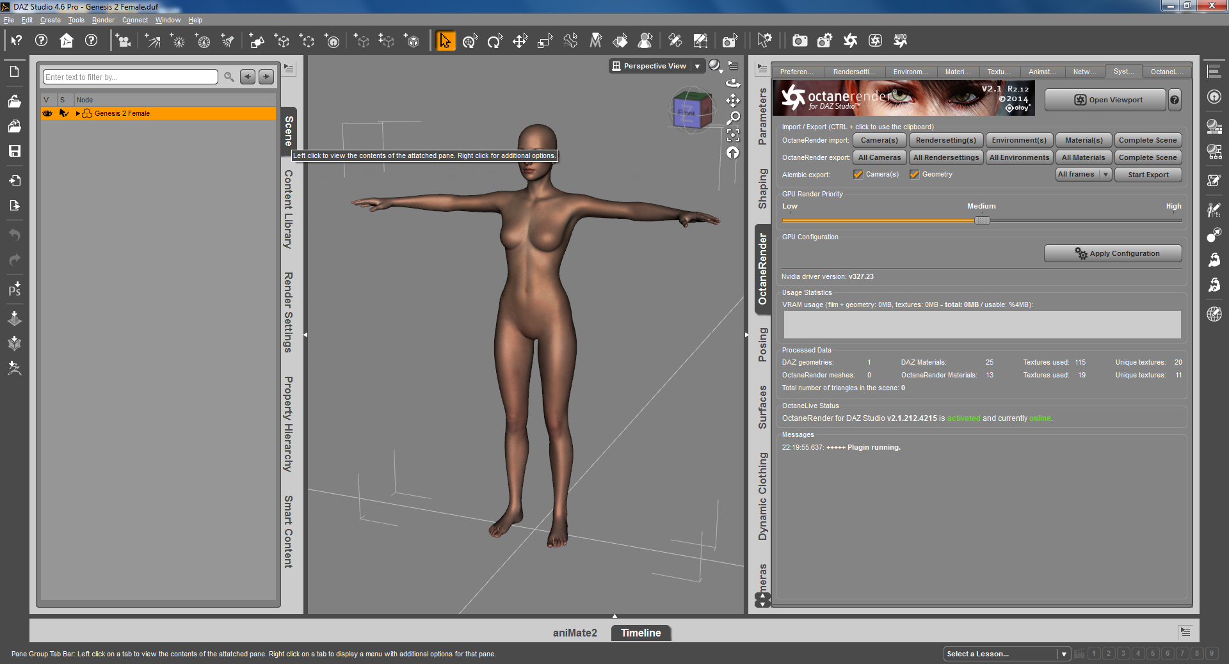The width and height of the screenshot is (1229, 664).
Task: Select the Region Navigator figure tool
Action: click(x=645, y=41)
